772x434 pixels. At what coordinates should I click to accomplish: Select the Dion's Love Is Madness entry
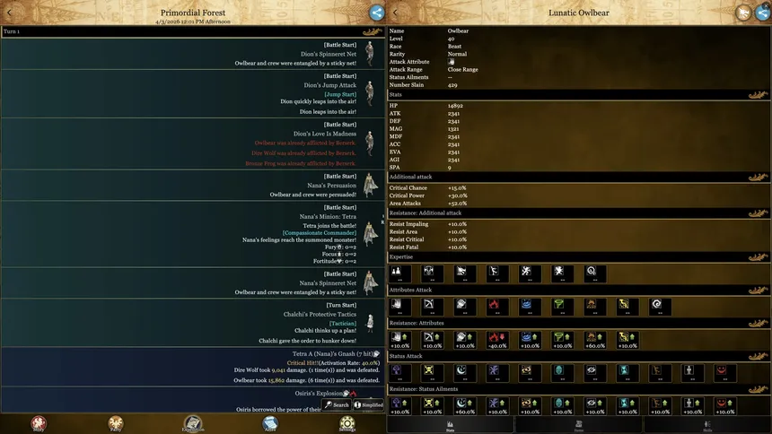click(x=193, y=143)
